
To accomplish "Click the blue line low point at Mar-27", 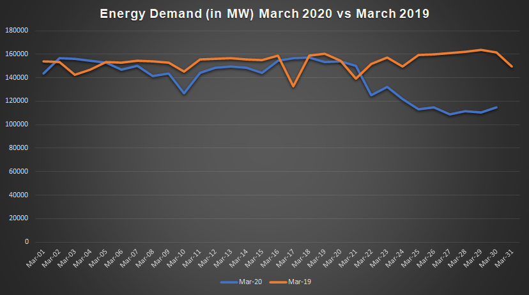I will [450, 114].
